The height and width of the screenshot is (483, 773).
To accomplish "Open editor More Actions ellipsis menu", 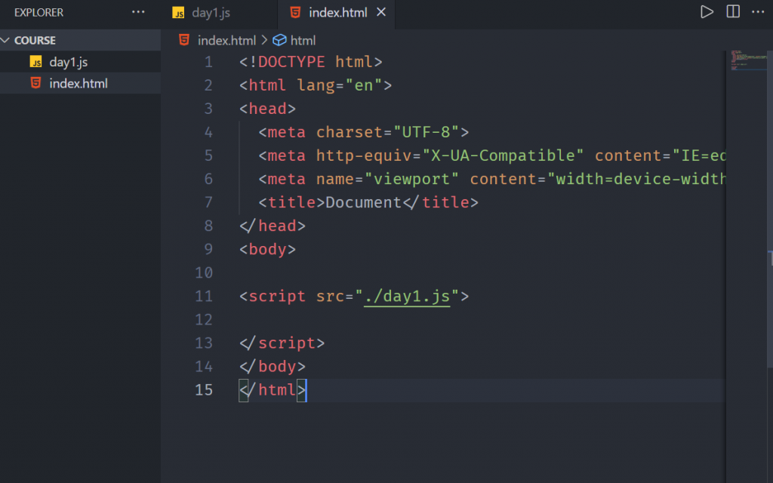I will [758, 12].
